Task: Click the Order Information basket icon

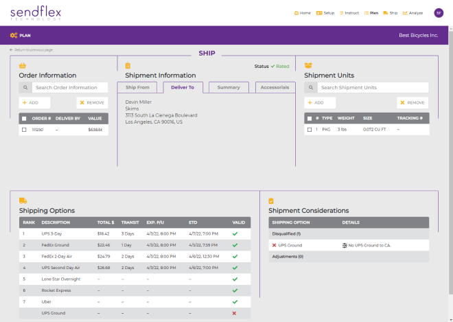Action: [23, 66]
